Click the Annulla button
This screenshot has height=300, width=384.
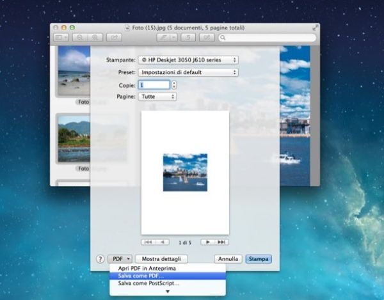point(228,259)
